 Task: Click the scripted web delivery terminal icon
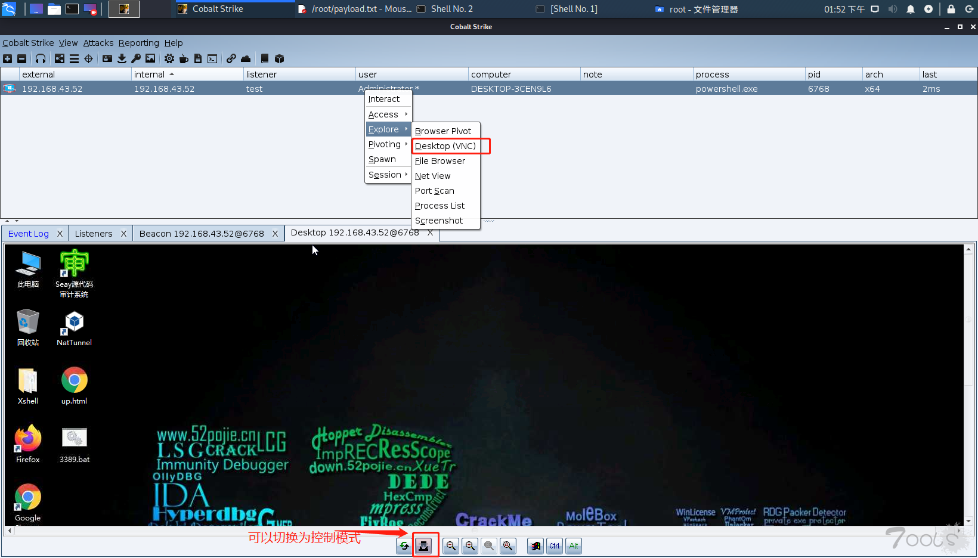tap(212, 58)
